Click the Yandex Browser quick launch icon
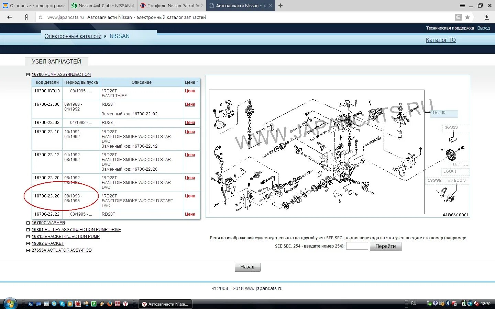This screenshot has height=309, width=495. (x=125, y=304)
